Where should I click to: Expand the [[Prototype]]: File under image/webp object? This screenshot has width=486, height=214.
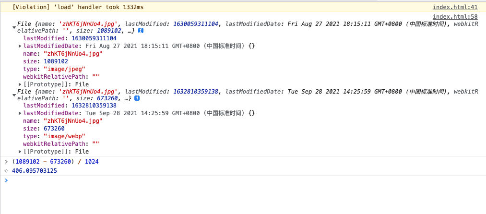coord(20,152)
